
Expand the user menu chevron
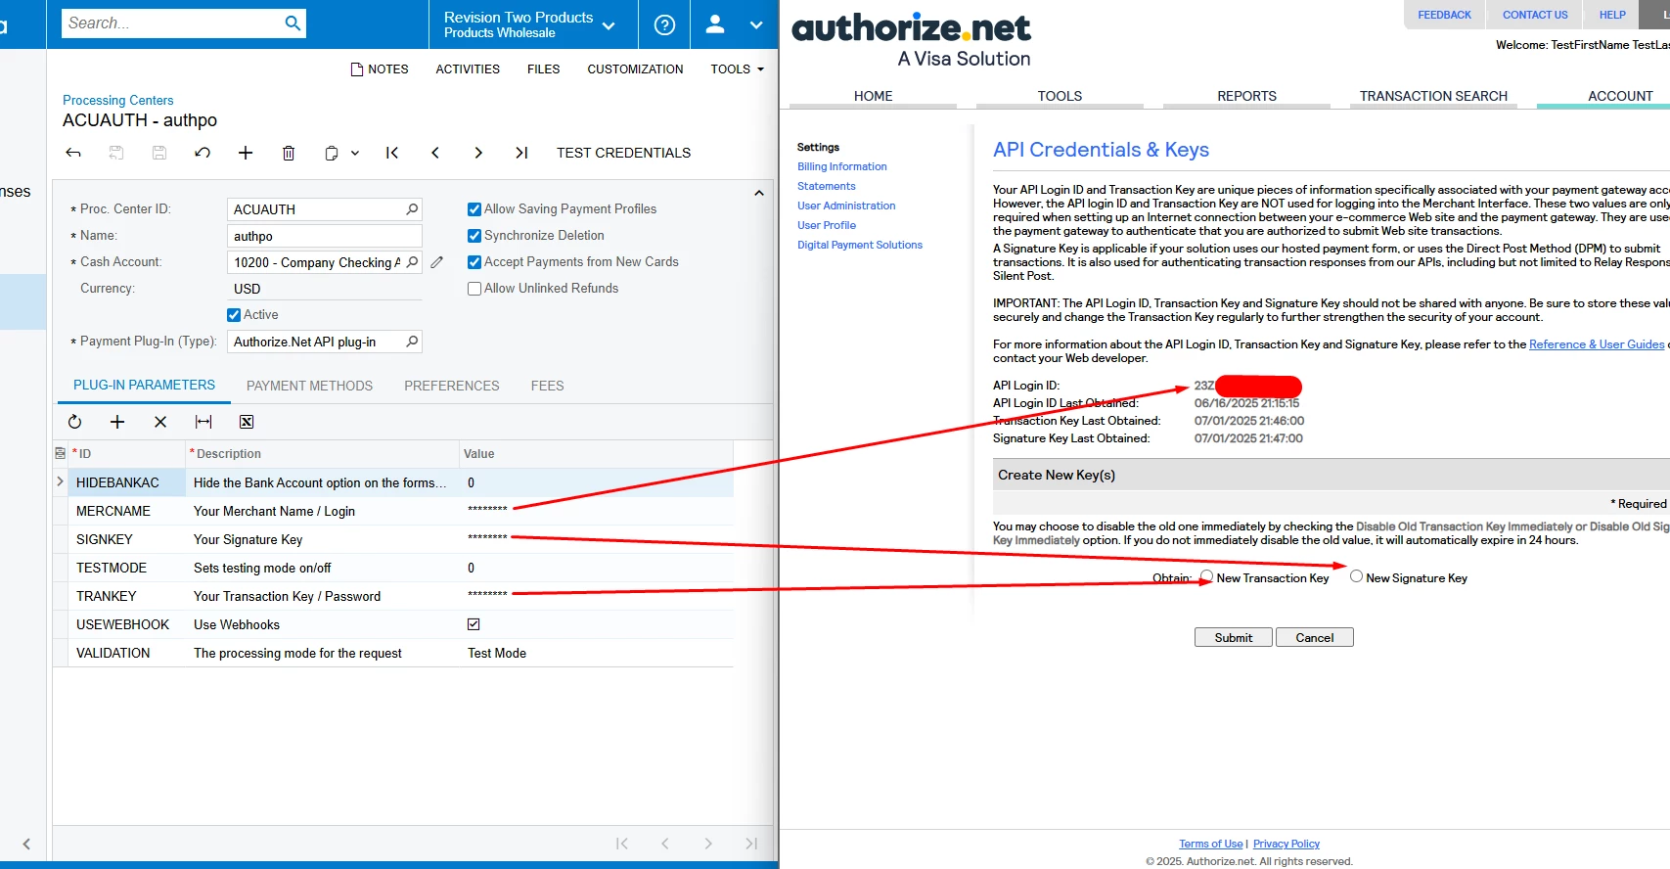coord(756,25)
